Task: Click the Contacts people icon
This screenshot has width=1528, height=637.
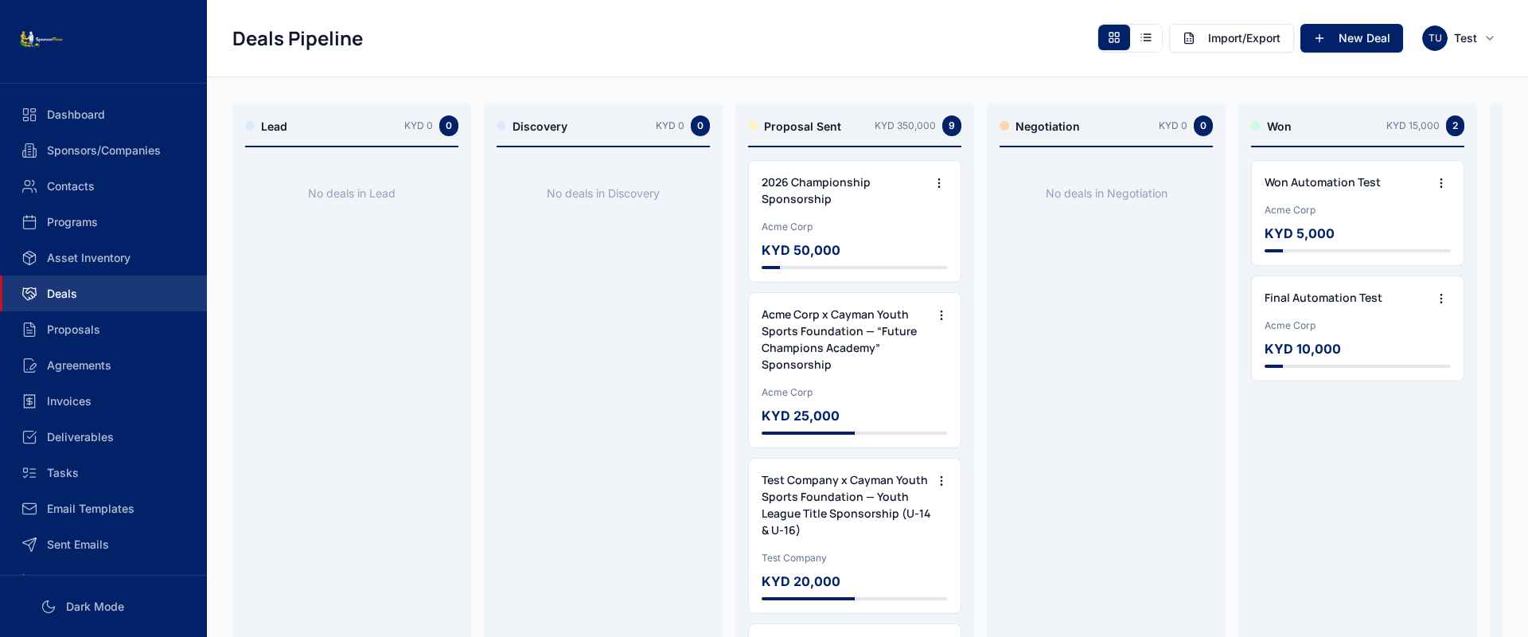Action: pyautogui.click(x=29, y=186)
